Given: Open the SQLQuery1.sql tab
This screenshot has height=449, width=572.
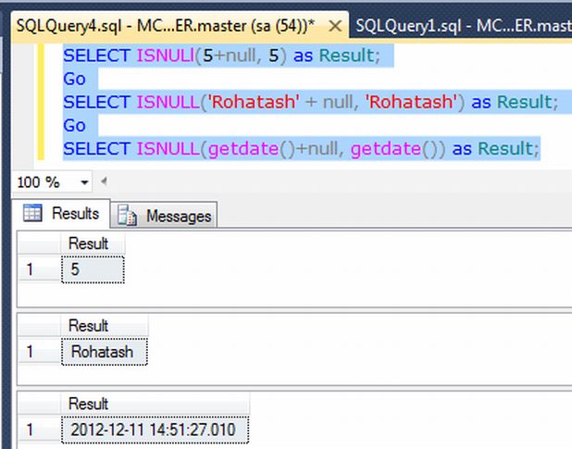Looking at the screenshot, I should 461,26.
